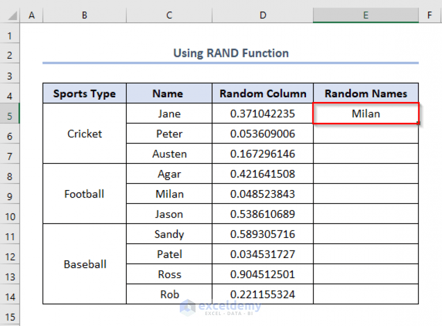
Task: Select the cell with 0.538610689
Action: tap(263, 214)
